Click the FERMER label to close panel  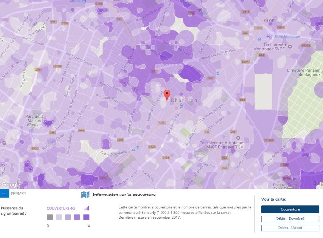(x=18, y=194)
